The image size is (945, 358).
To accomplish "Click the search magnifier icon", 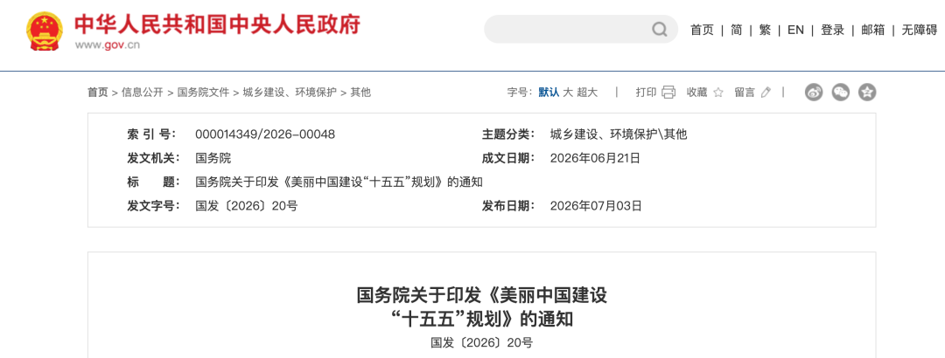I will [660, 30].
